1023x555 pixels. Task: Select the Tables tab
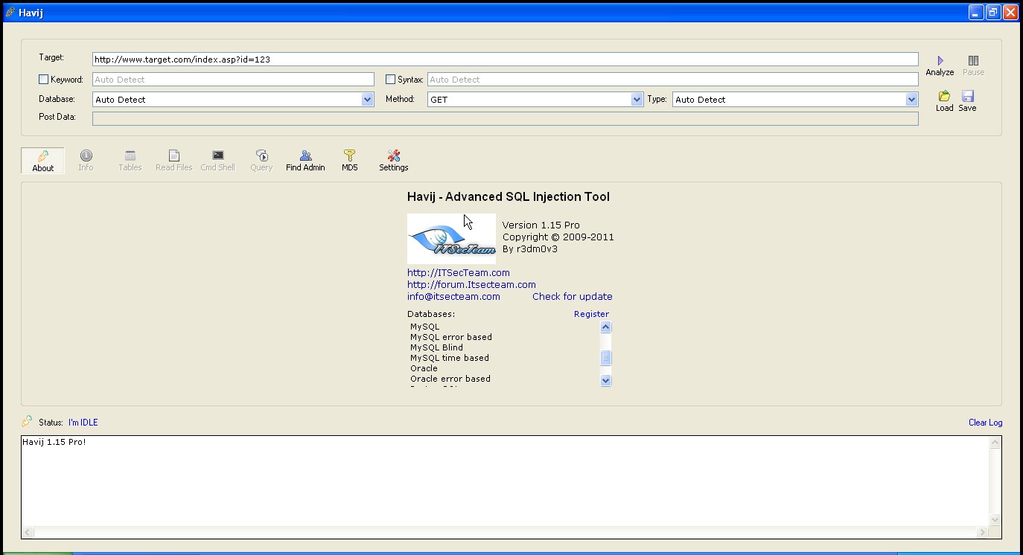click(x=130, y=160)
